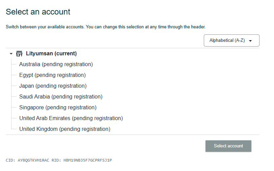274x171 pixels.
Task: Select the Lityumsan (current) account label
Action: (x=51, y=53)
